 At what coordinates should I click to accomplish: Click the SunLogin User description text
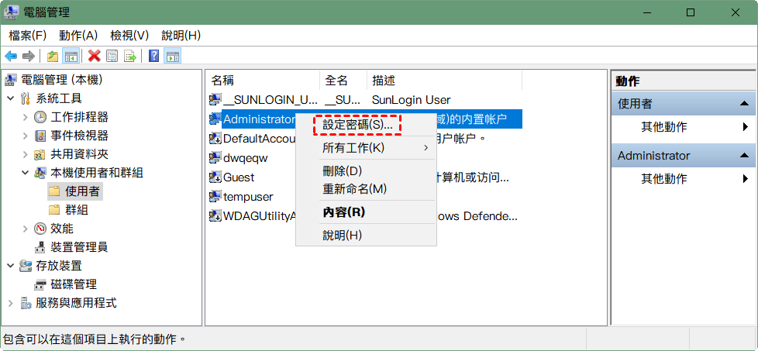[411, 100]
